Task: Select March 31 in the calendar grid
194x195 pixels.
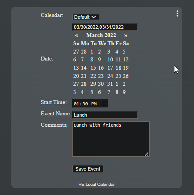Action: [x=110, y=84]
